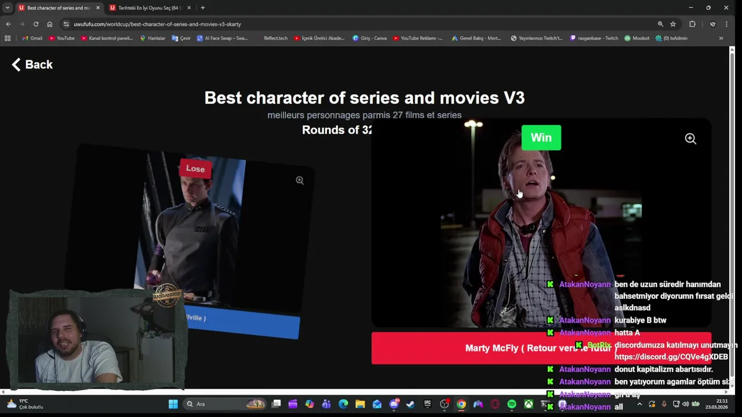
Task: Open '(0) txAdmin' bookmark
Action: point(671,38)
